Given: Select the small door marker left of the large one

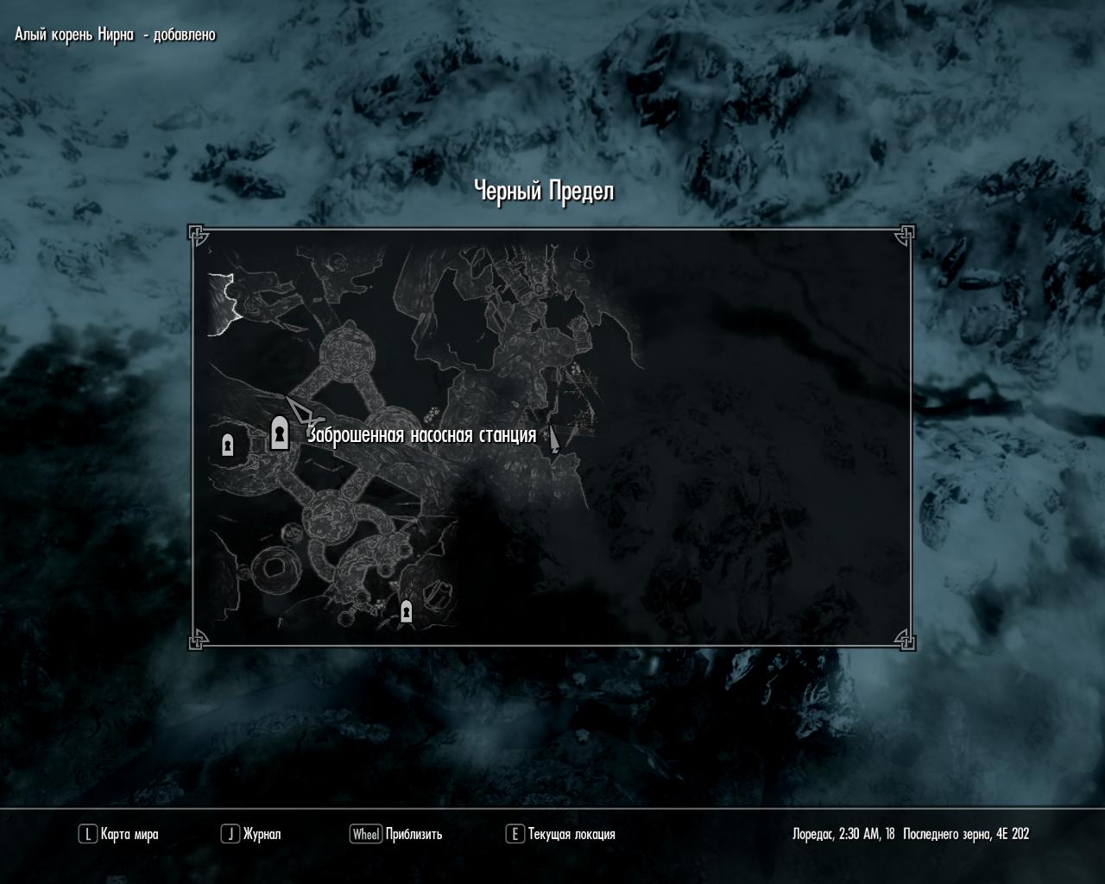Looking at the screenshot, I should coord(228,445).
